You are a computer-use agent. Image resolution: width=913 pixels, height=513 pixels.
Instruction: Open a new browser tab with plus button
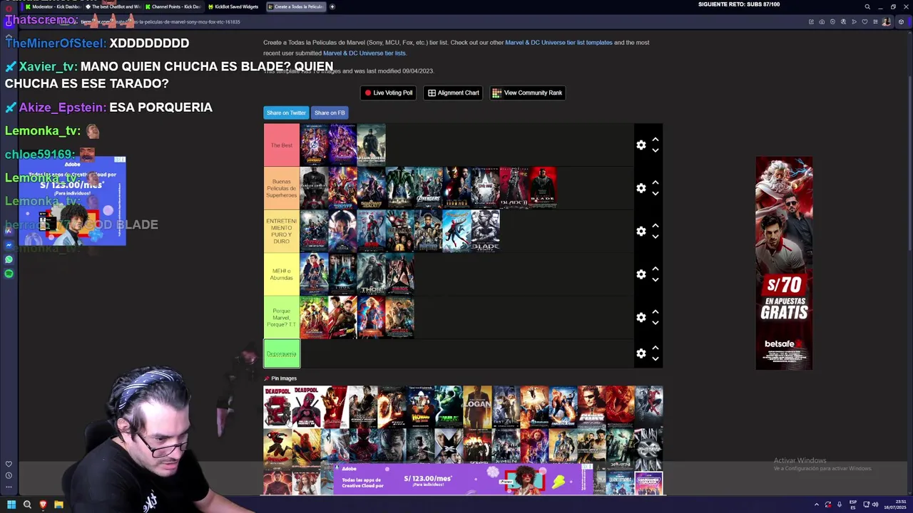332,6
